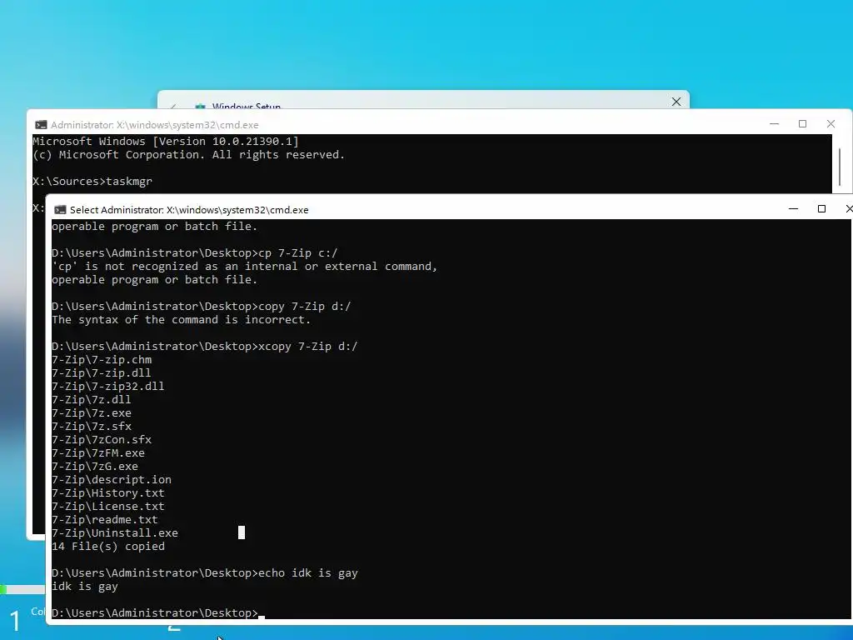The width and height of the screenshot is (853, 640).
Task: Click the '7-Zip\7-zip.chm' output line
Action: pyautogui.click(x=102, y=360)
